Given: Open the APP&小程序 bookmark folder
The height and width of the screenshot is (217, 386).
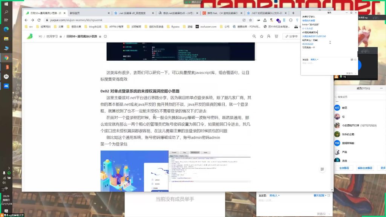Looking at the screenshot, I should tap(114, 27).
